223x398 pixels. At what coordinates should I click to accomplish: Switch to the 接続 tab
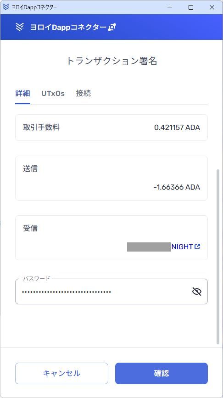click(83, 93)
